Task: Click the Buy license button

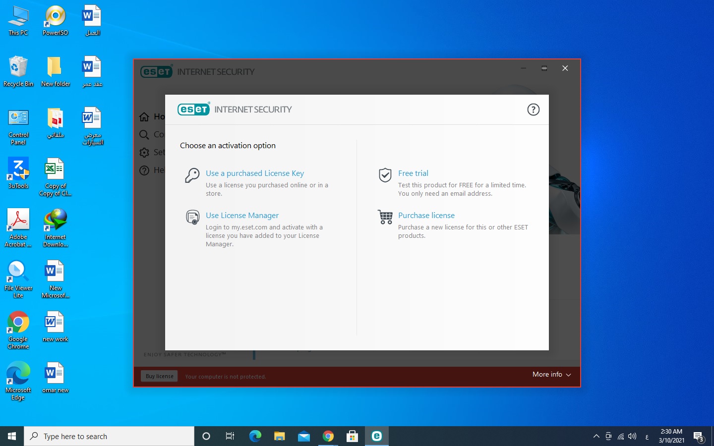Action: (x=160, y=376)
